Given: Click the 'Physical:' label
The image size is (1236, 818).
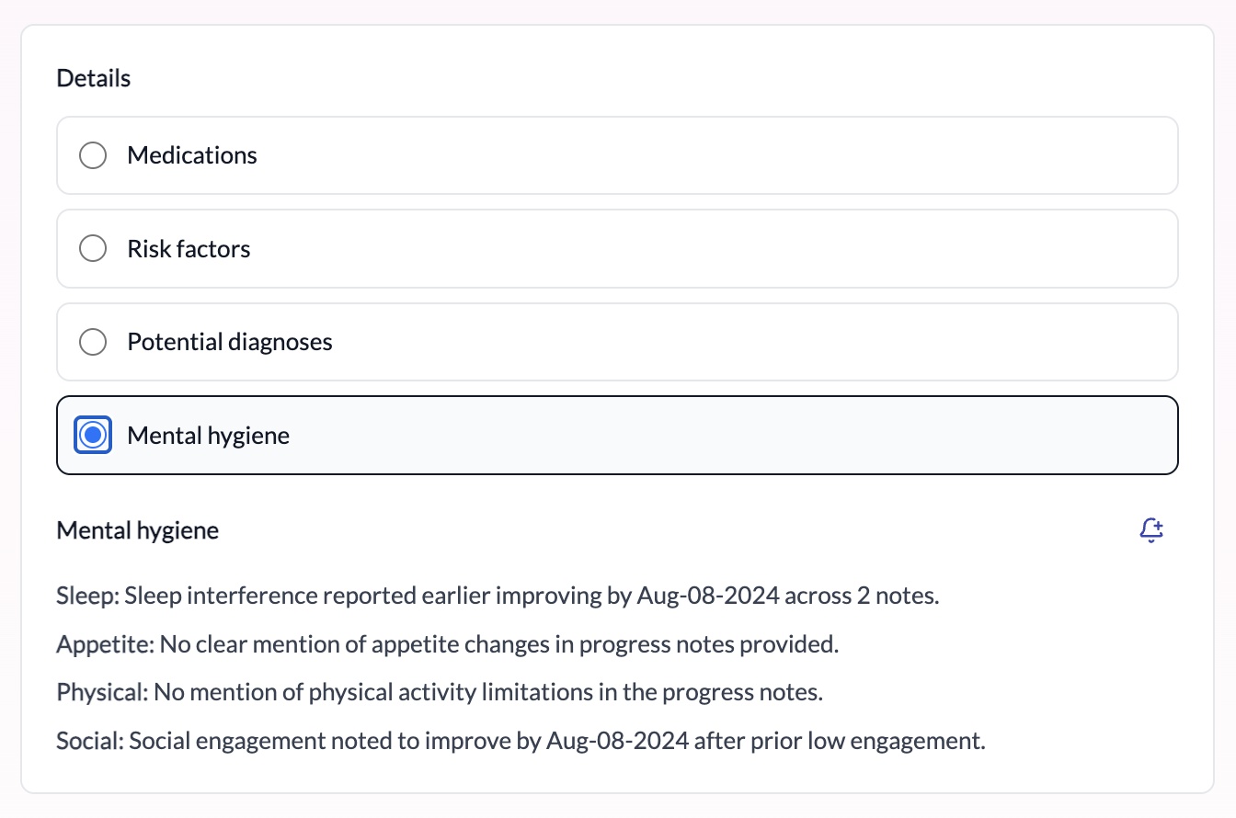Looking at the screenshot, I should pyautogui.click(x=102, y=692).
